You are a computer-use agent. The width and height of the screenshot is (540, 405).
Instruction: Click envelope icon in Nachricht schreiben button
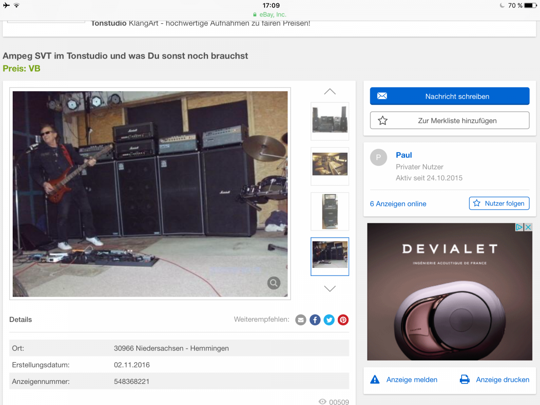(x=382, y=96)
